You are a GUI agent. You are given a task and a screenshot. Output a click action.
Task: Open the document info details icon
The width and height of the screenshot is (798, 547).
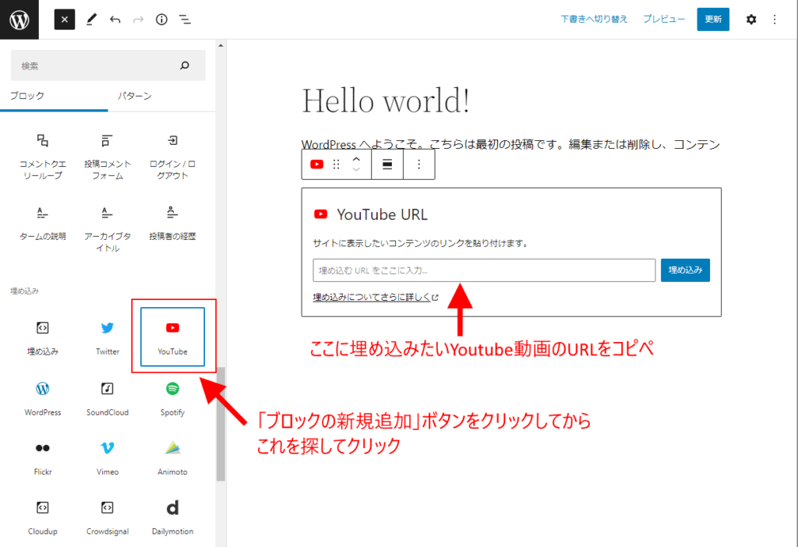pos(161,19)
